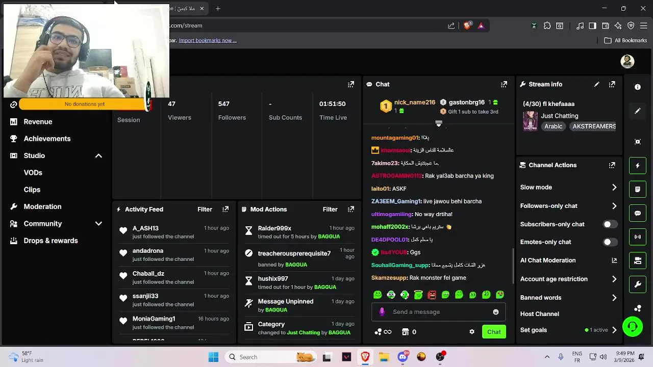Open Drops & rewards in the sidebar
This screenshot has height=367, width=653.
pyautogui.click(x=51, y=241)
